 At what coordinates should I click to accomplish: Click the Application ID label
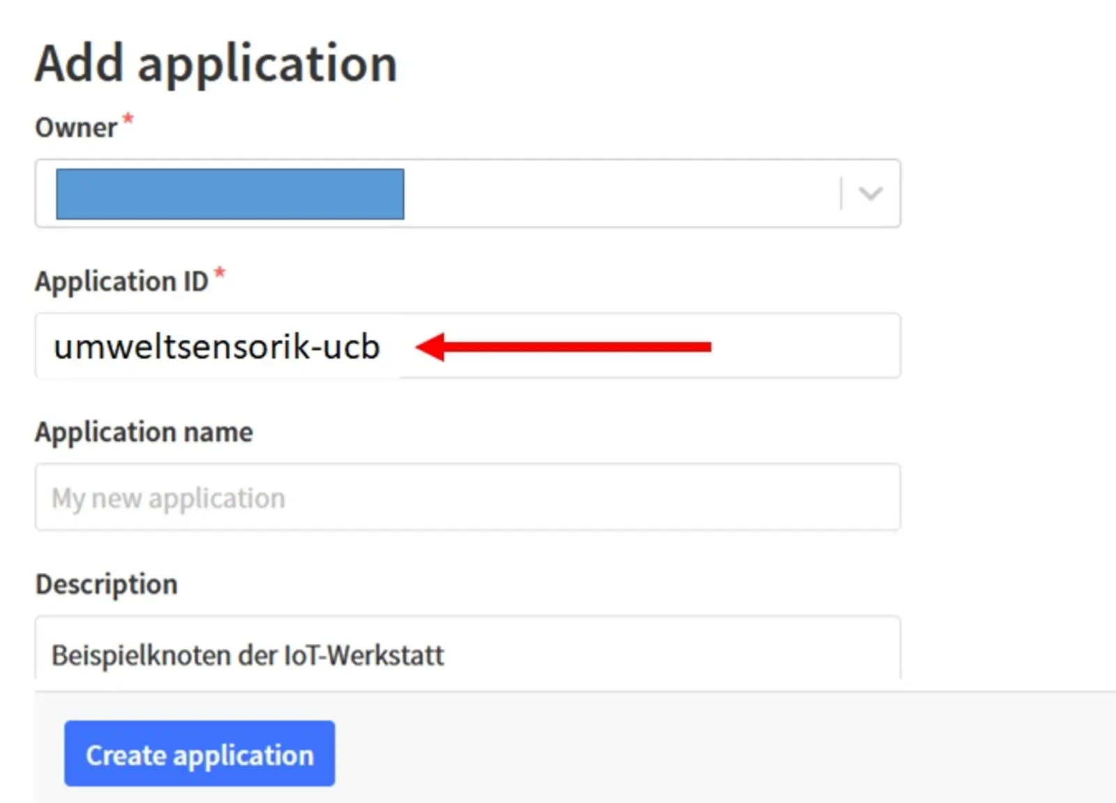click(x=121, y=281)
